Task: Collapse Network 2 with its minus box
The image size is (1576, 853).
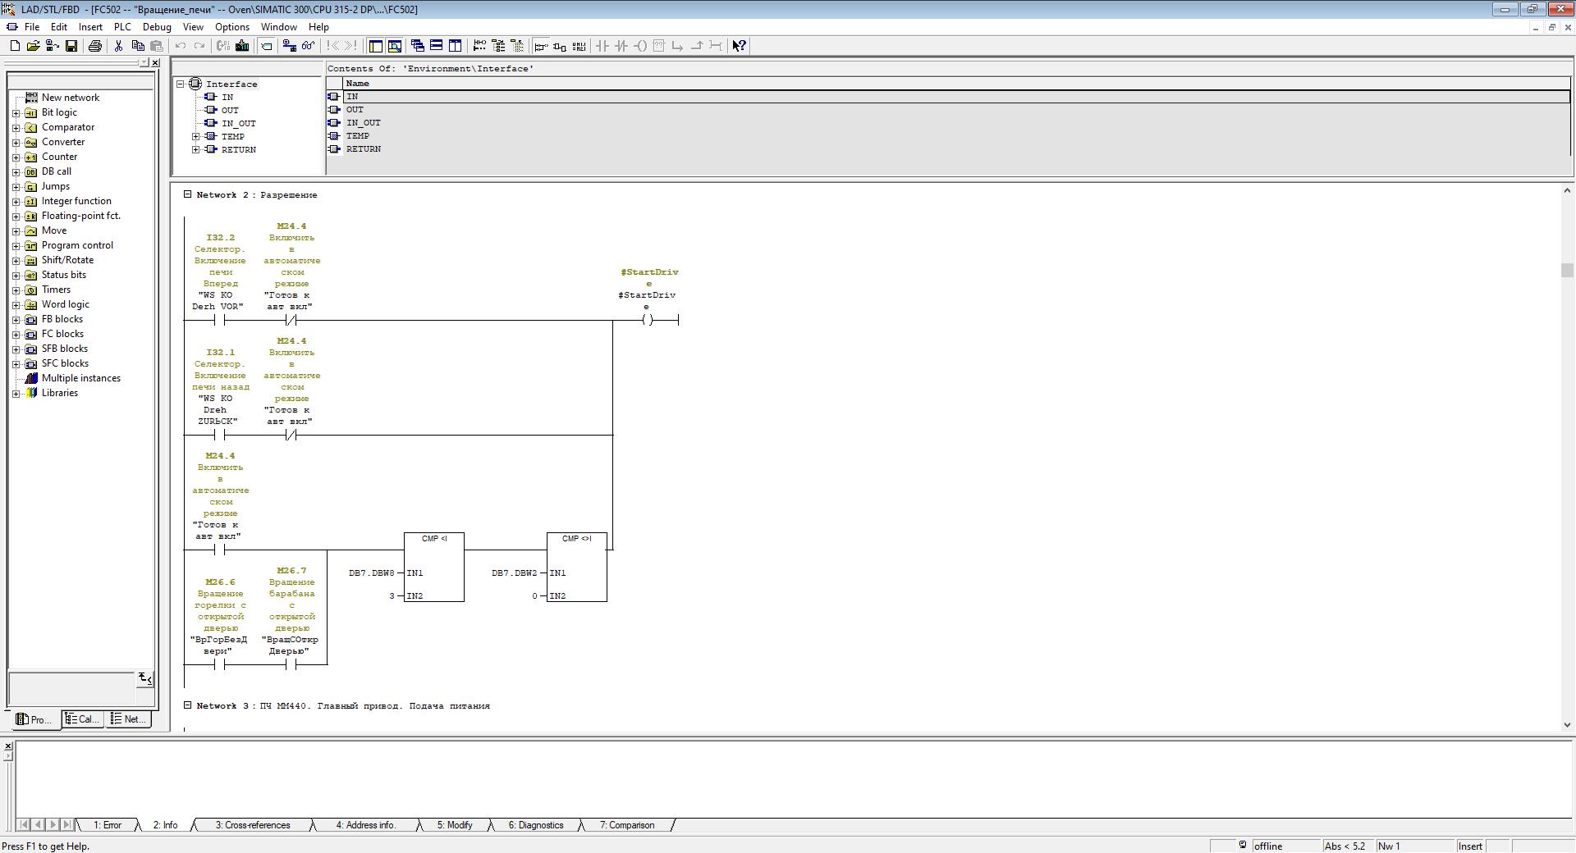Action: (187, 194)
